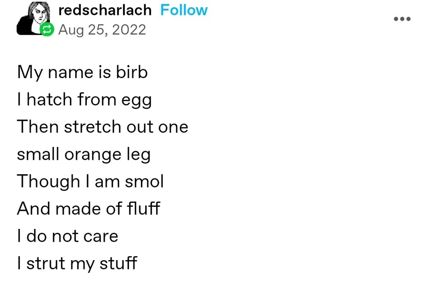427x284 pixels.
Task: Click the line 'small orange leg'
Action: (x=83, y=154)
